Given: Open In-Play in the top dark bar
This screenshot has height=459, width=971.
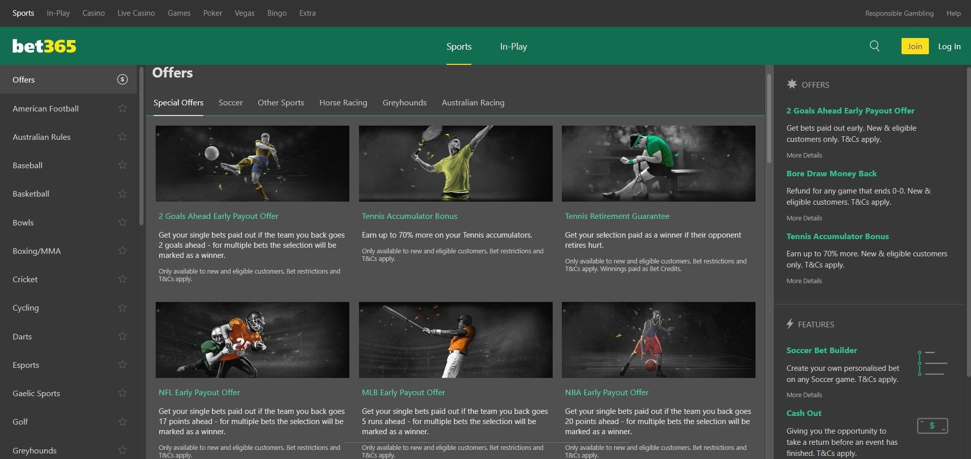Looking at the screenshot, I should [58, 13].
